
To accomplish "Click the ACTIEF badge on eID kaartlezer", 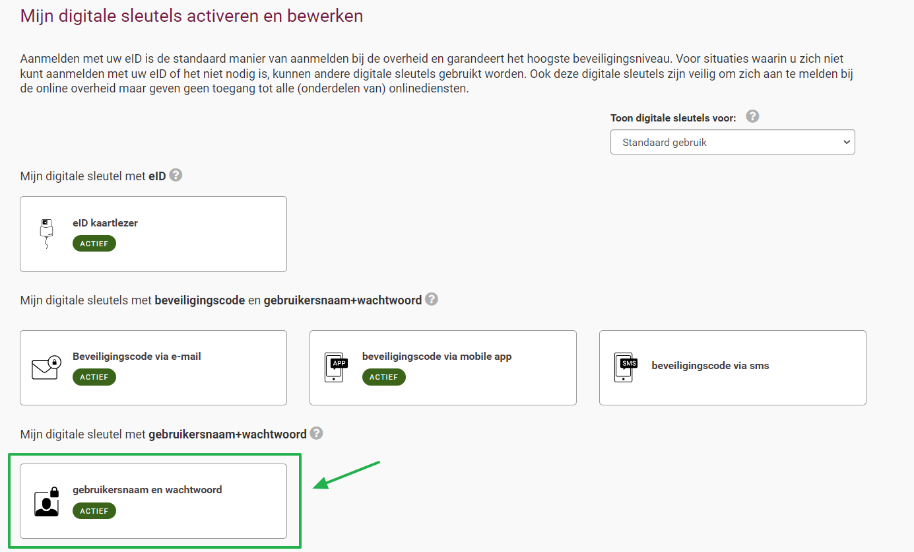I will tap(94, 243).
